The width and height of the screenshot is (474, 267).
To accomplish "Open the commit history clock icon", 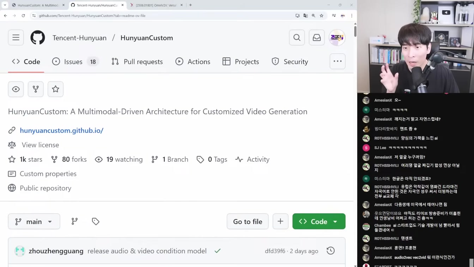I will point(330,251).
